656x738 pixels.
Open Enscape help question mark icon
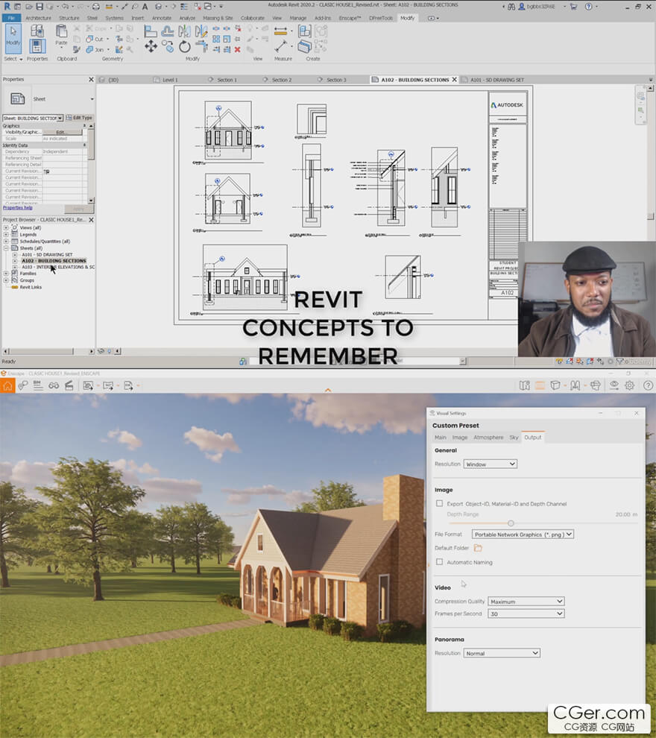click(x=648, y=385)
